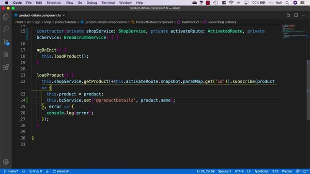Click the BreadcrumbService type in constructor
The width and height of the screenshot is (310, 174).
tap(85, 38)
